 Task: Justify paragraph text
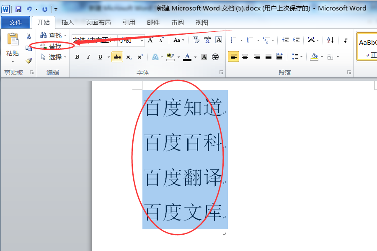[269, 57]
